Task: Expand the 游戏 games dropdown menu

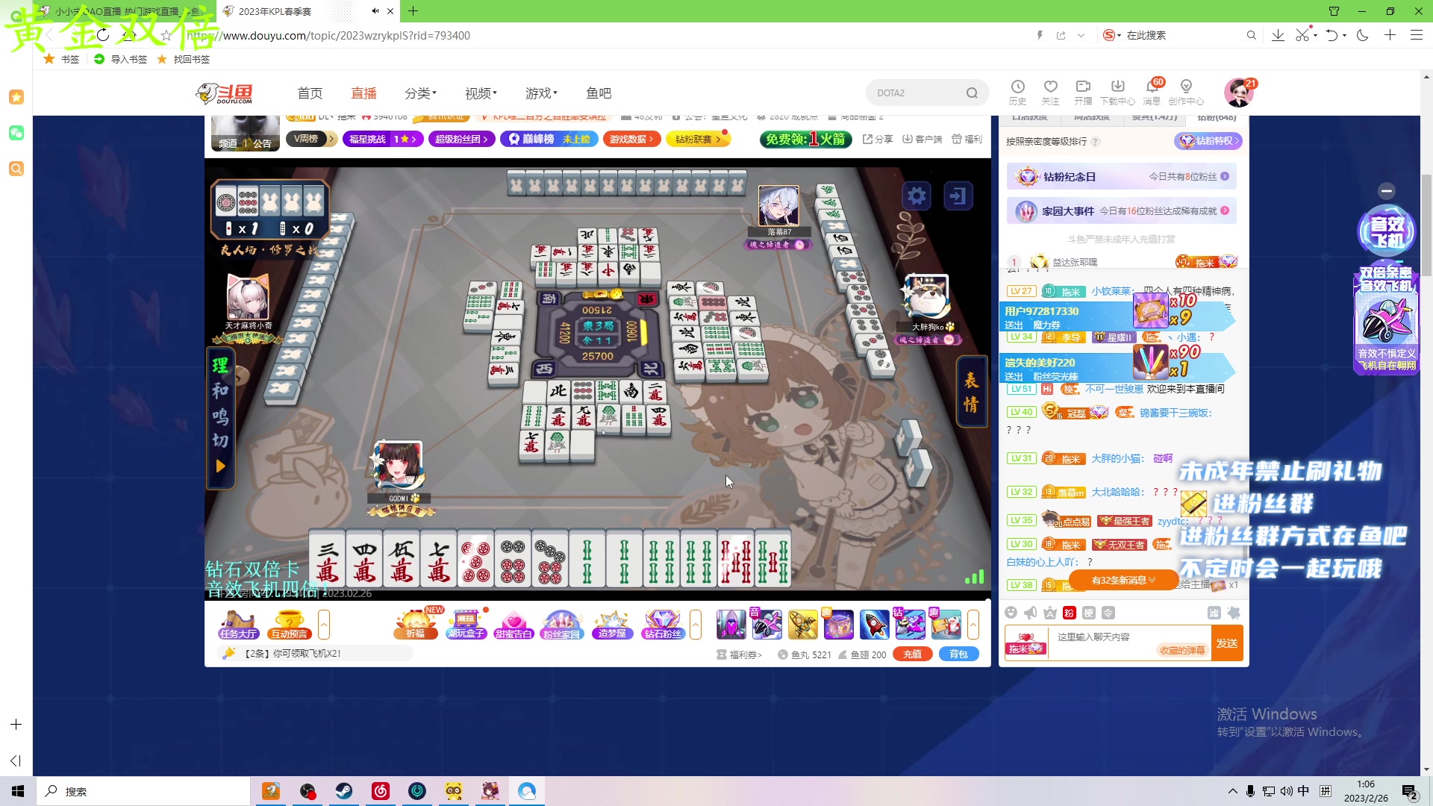Action: 541,93
